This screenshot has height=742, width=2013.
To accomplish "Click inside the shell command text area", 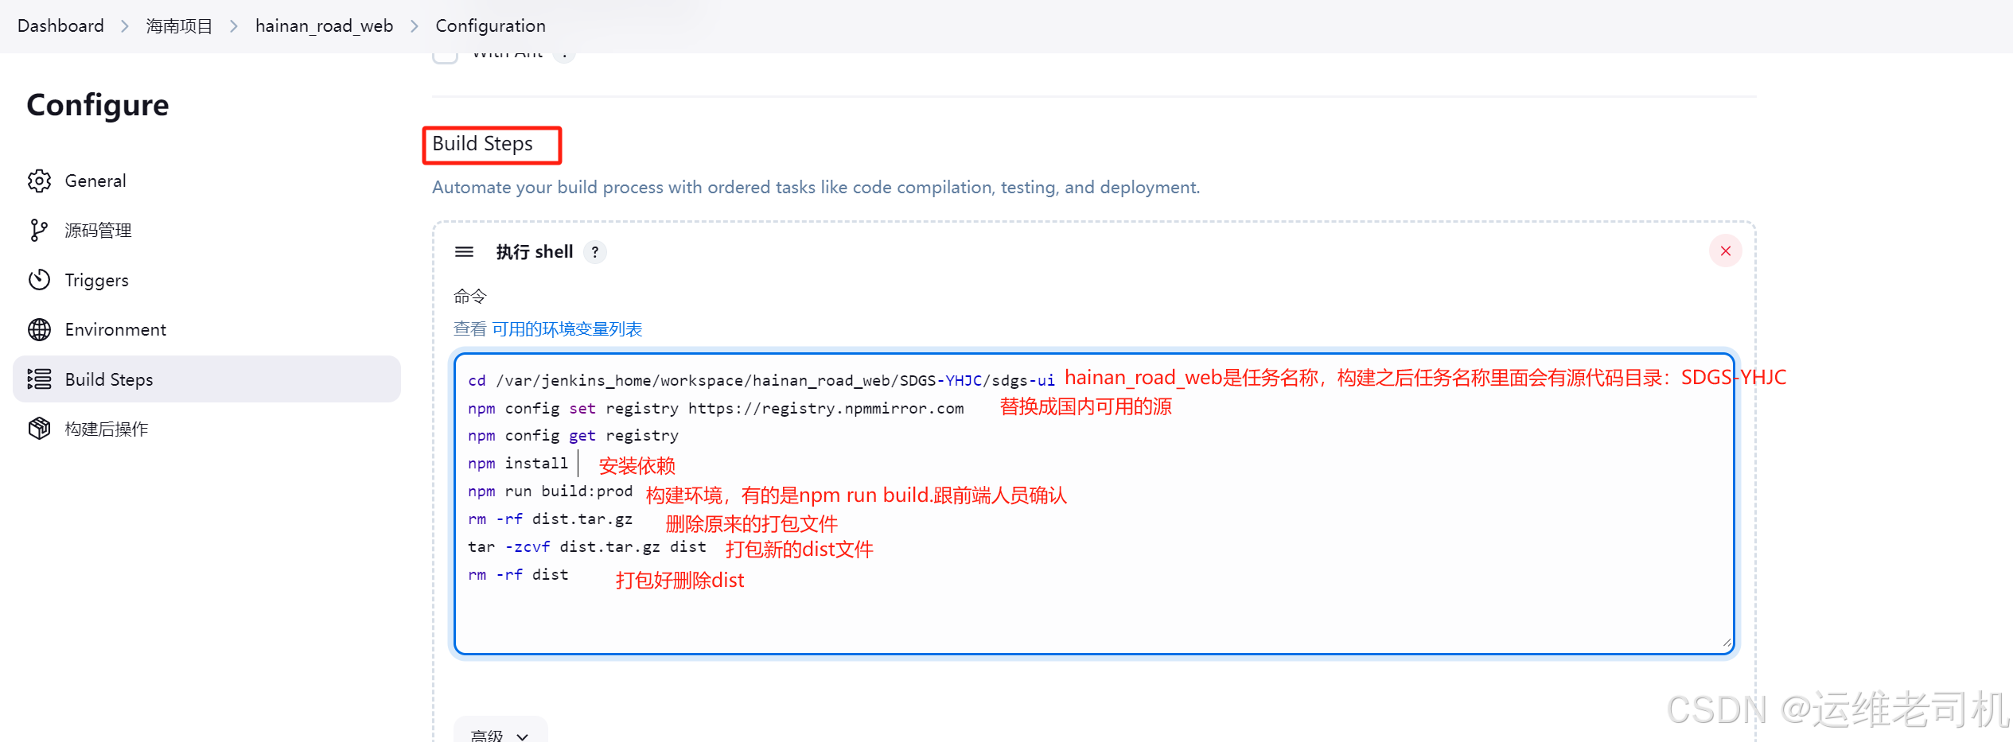I will (1094, 503).
